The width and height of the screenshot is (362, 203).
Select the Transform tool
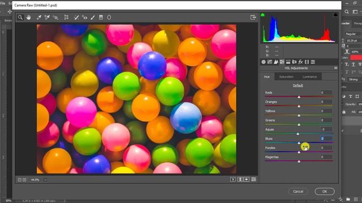point(66,17)
